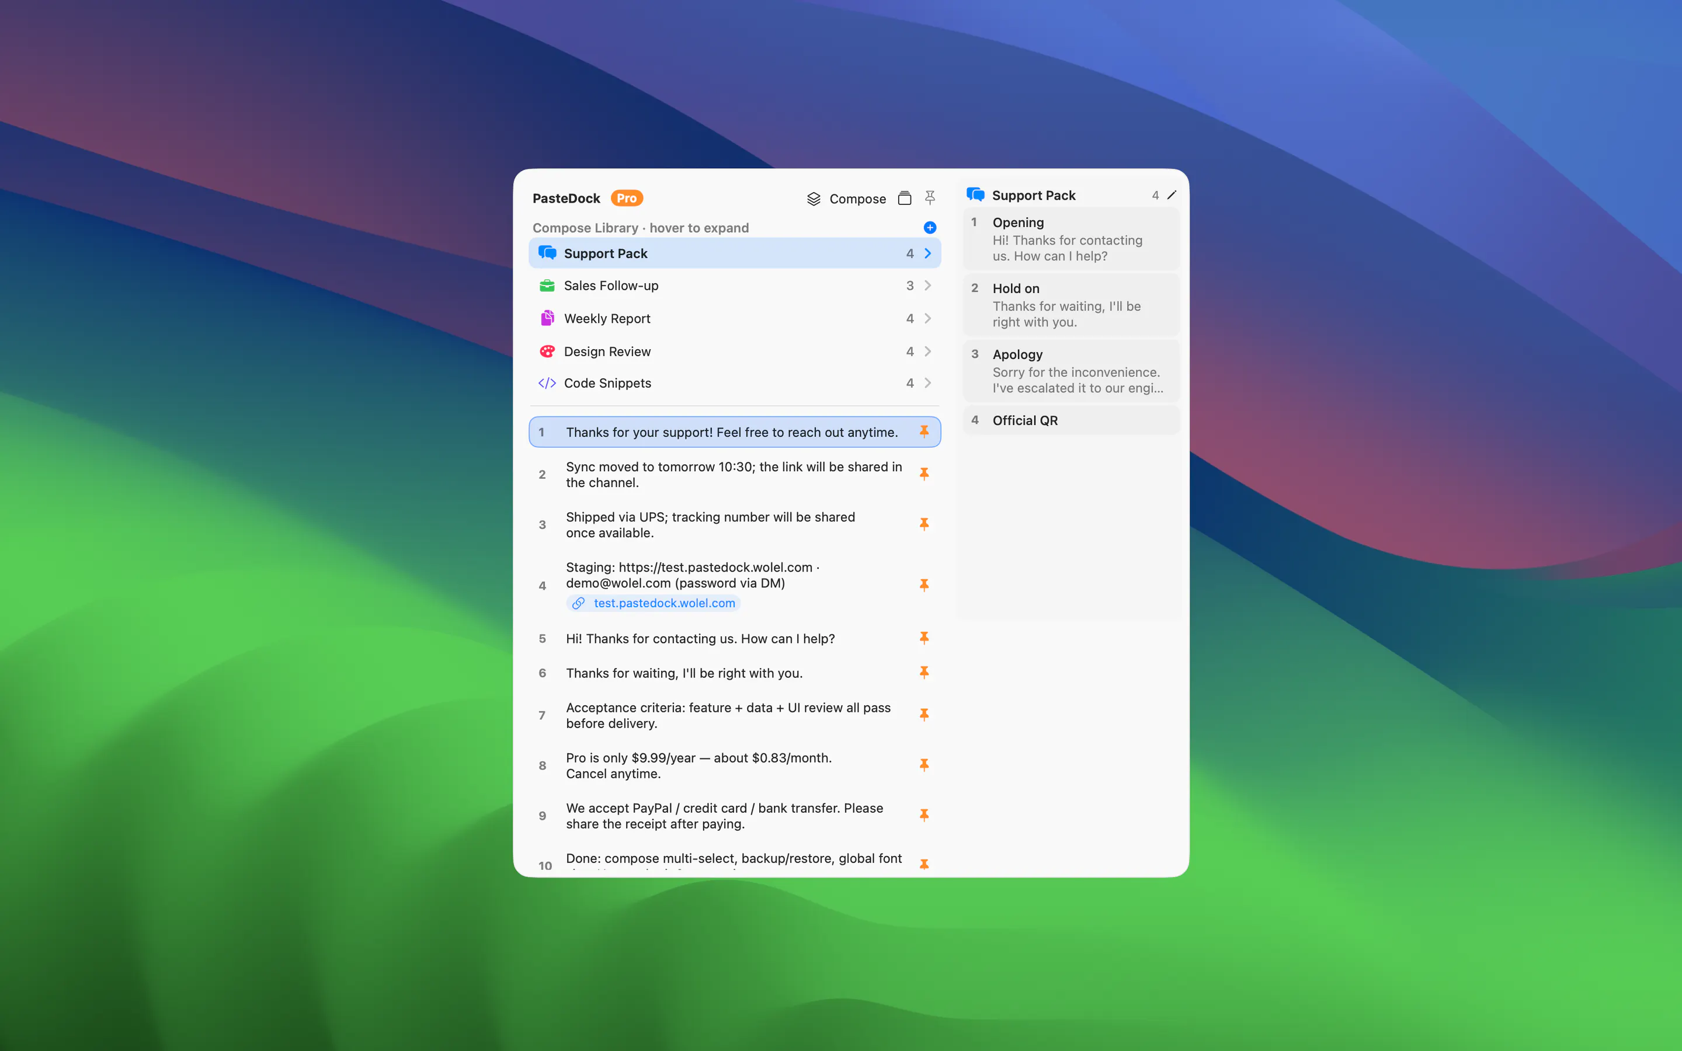This screenshot has width=1682, height=1051.
Task: Select the Design Review library row
Action: [x=735, y=351]
